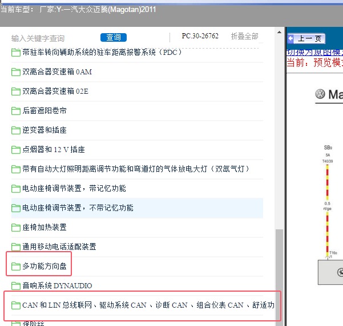Select the 双离合器变速箱 0AM entry

[57, 72]
